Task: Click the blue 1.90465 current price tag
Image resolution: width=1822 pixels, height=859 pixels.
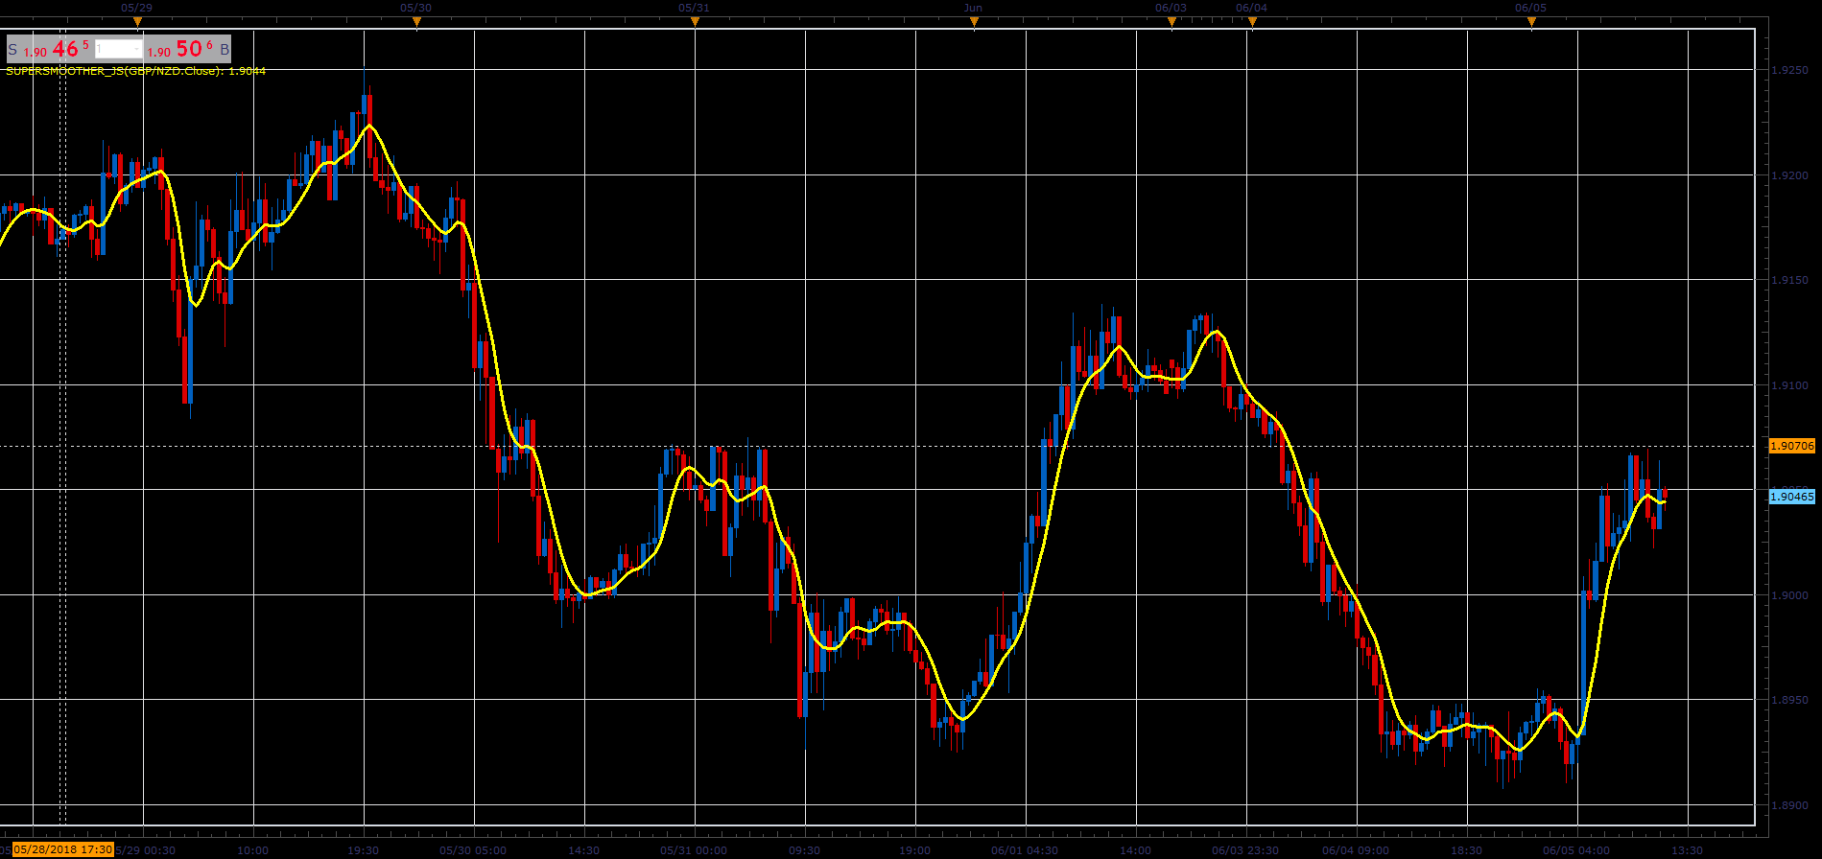Action: click(x=1791, y=497)
